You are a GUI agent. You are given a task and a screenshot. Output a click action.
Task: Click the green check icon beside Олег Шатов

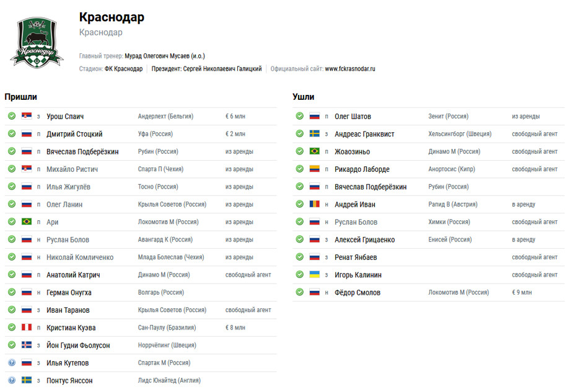(x=299, y=116)
